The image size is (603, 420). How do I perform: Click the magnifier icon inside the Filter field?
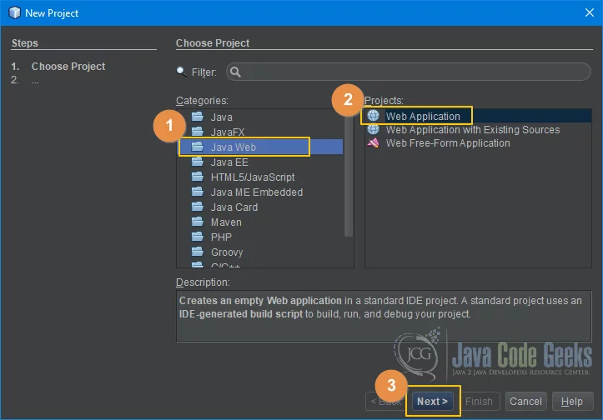pos(235,72)
